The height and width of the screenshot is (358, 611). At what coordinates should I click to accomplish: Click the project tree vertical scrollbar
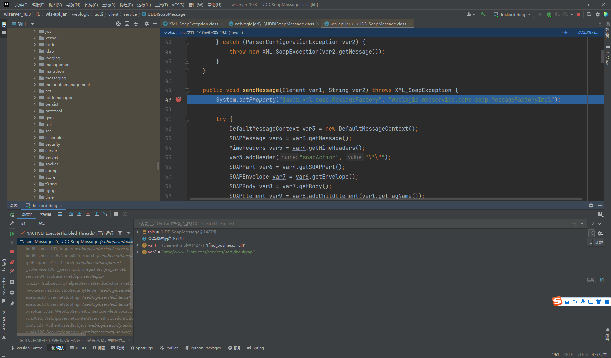158,166
